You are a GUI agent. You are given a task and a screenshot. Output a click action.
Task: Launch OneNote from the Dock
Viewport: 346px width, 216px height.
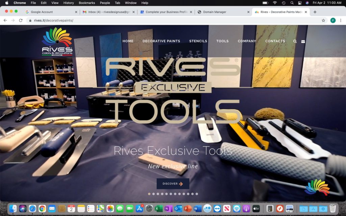(169, 208)
